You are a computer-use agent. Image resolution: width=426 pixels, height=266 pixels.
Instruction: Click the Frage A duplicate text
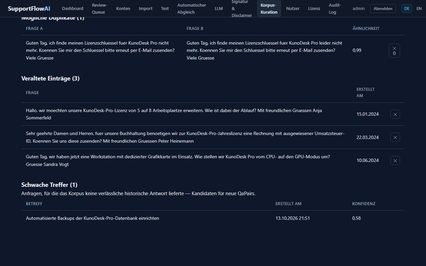(100, 51)
